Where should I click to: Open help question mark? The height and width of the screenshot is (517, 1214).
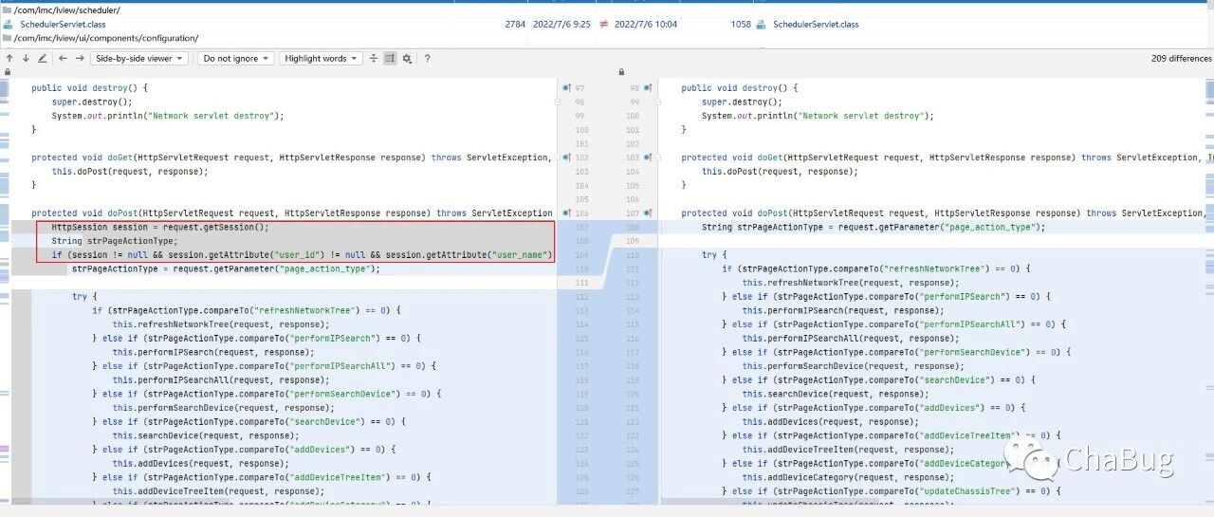click(x=427, y=58)
